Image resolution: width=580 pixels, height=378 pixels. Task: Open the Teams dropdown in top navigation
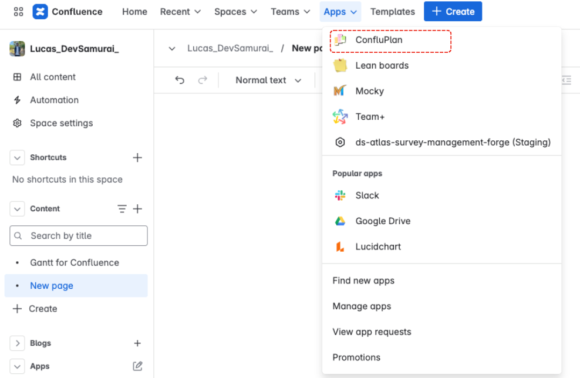pos(291,12)
